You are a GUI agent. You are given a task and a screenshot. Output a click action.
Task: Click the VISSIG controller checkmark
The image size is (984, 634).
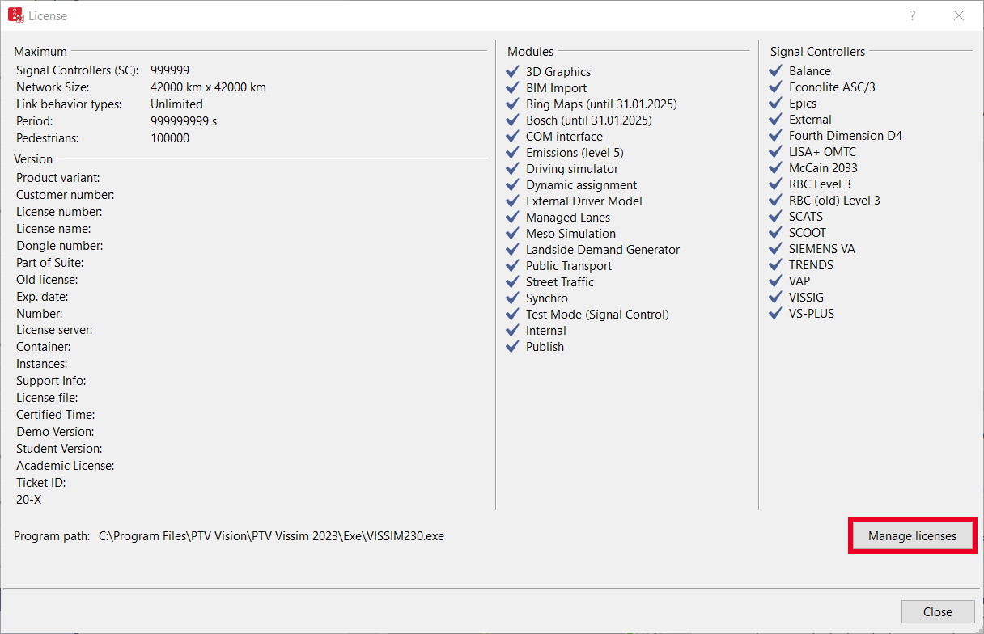coord(775,297)
